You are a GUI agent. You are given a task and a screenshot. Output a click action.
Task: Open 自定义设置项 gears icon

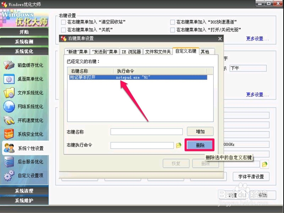(9, 175)
